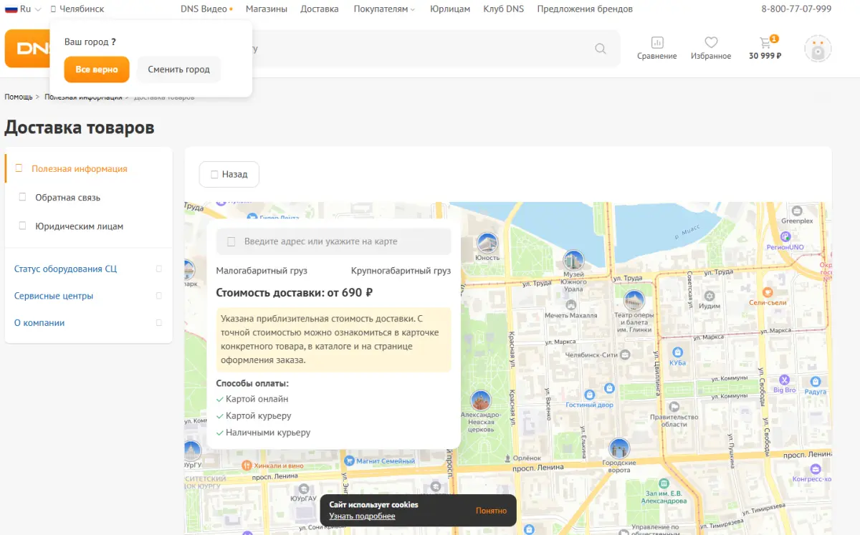Open the user profile avatar
Viewport: 860px width, 535px height.
click(818, 49)
